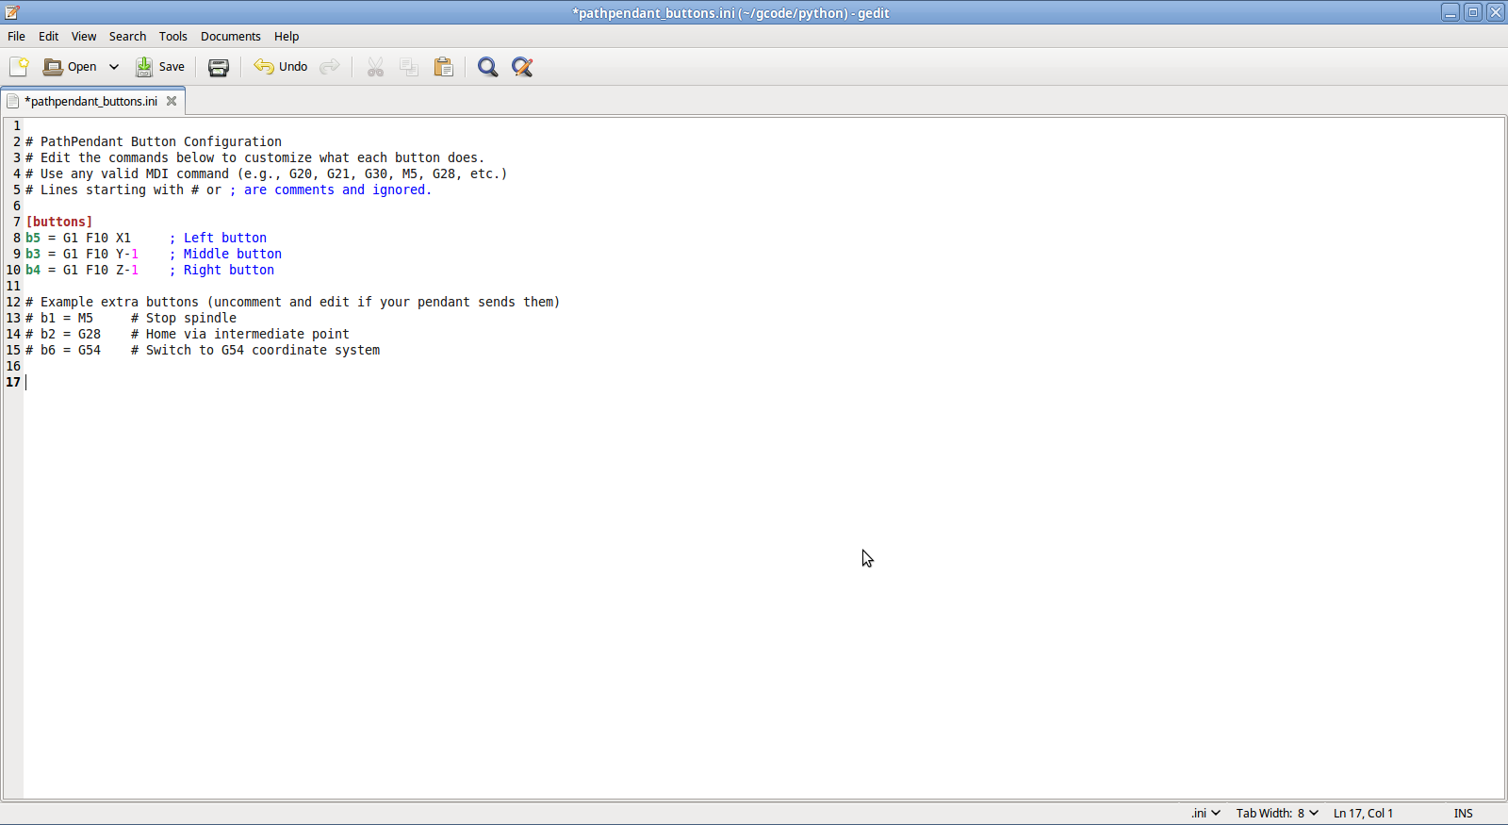This screenshot has width=1508, height=825.
Task: Click the New document icon
Action: [19, 67]
